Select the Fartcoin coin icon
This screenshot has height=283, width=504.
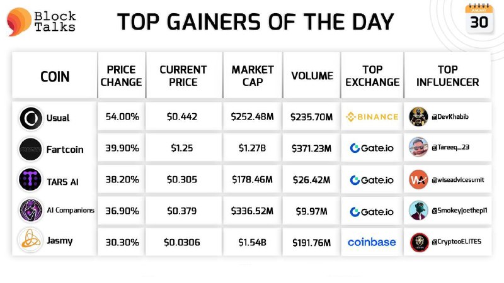point(30,149)
